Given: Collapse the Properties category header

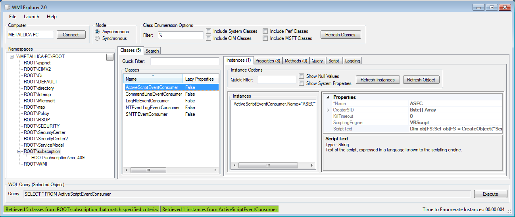Looking at the screenshot, I should coord(328,97).
